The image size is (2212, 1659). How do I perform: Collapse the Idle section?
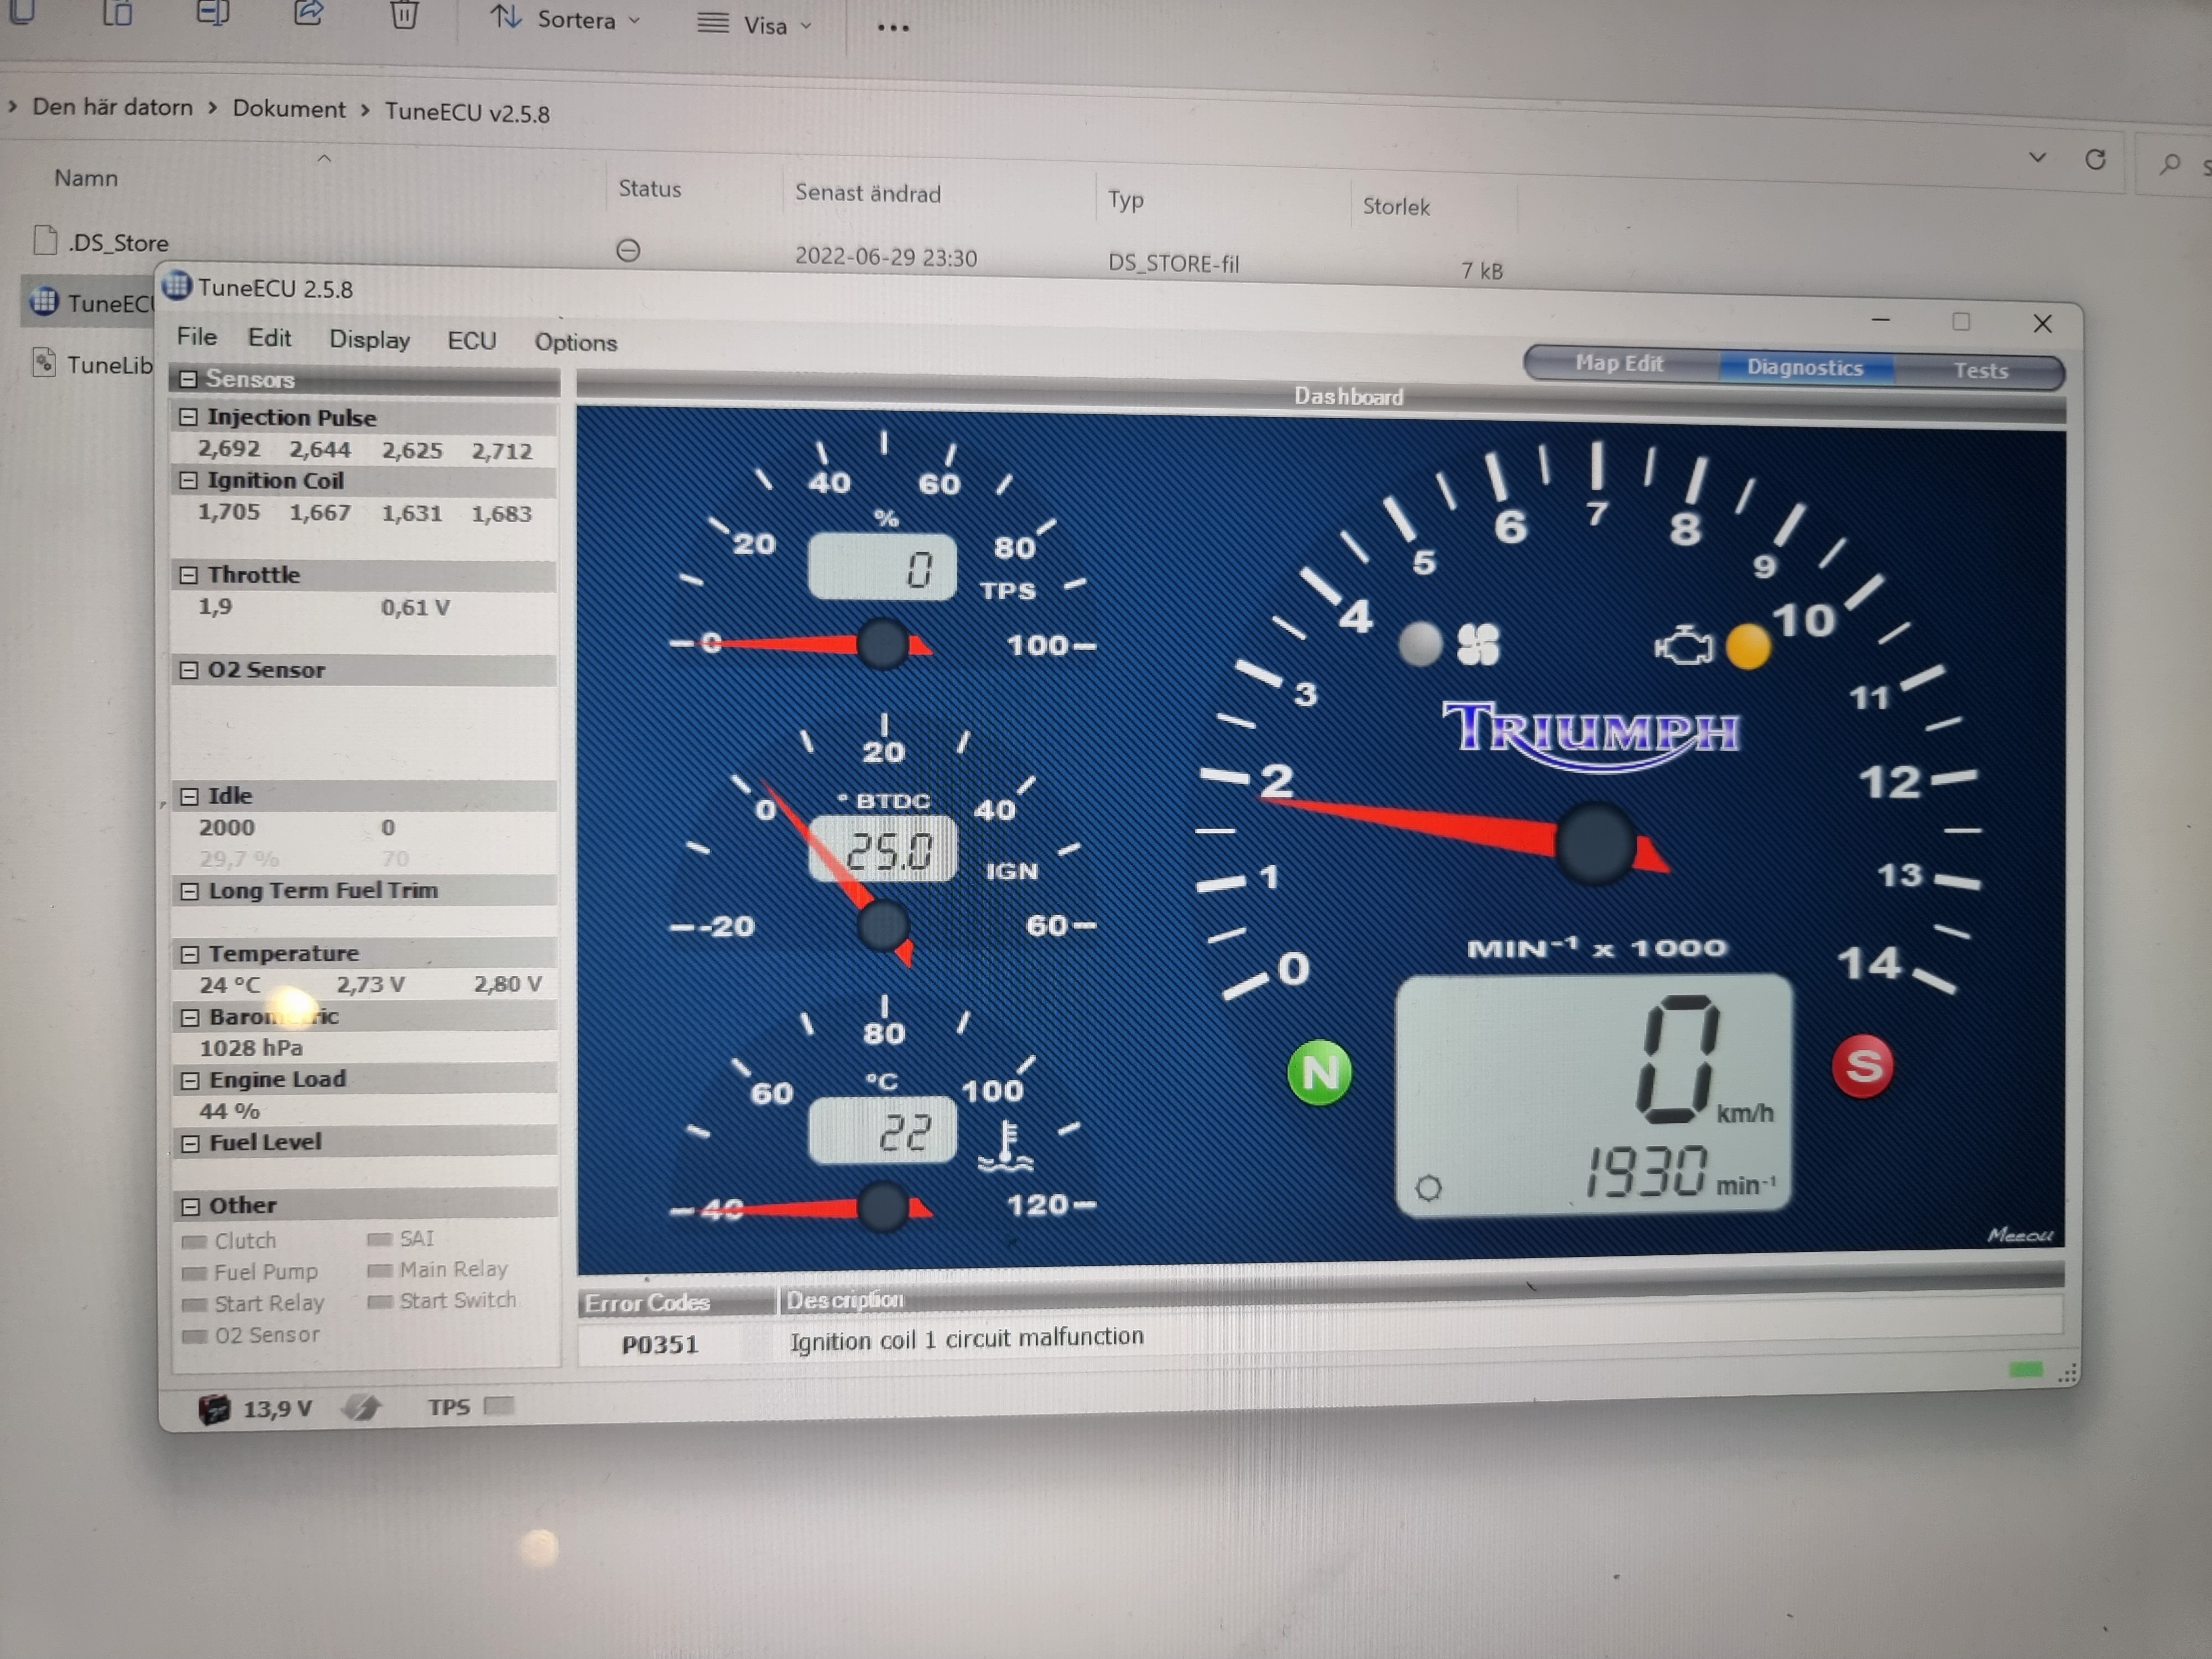click(189, 796)
